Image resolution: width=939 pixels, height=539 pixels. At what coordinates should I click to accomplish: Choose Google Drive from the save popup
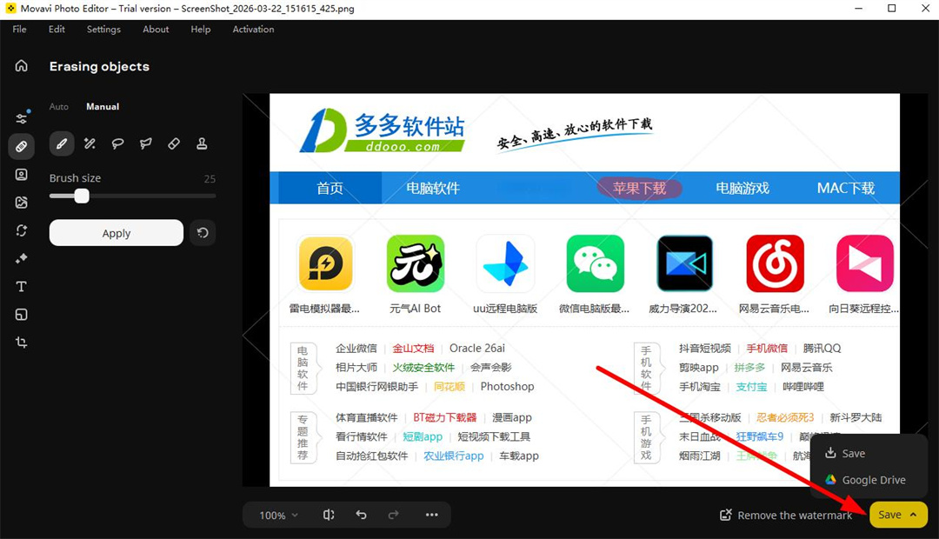[865, 480]
